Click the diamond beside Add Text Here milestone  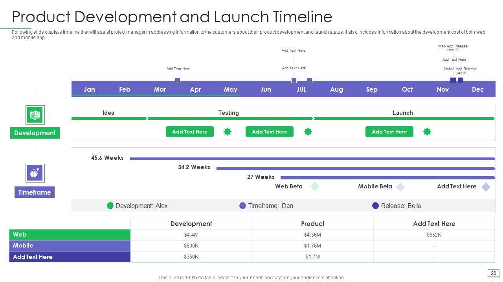coord(486,187)
